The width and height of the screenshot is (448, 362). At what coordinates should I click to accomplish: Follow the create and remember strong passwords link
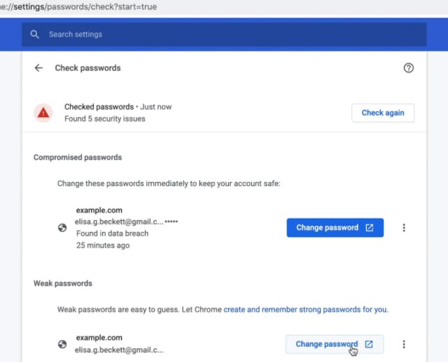[x=305, y=309]
